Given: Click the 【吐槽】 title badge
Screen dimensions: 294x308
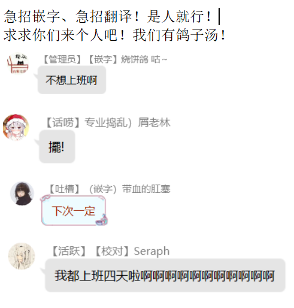Looking at the screenshot, I should coord(65,189).
